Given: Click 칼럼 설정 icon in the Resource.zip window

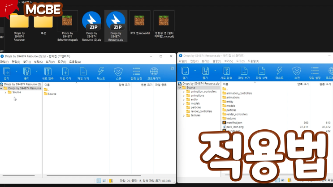Looking at the screenshot, I should (315, 71).
